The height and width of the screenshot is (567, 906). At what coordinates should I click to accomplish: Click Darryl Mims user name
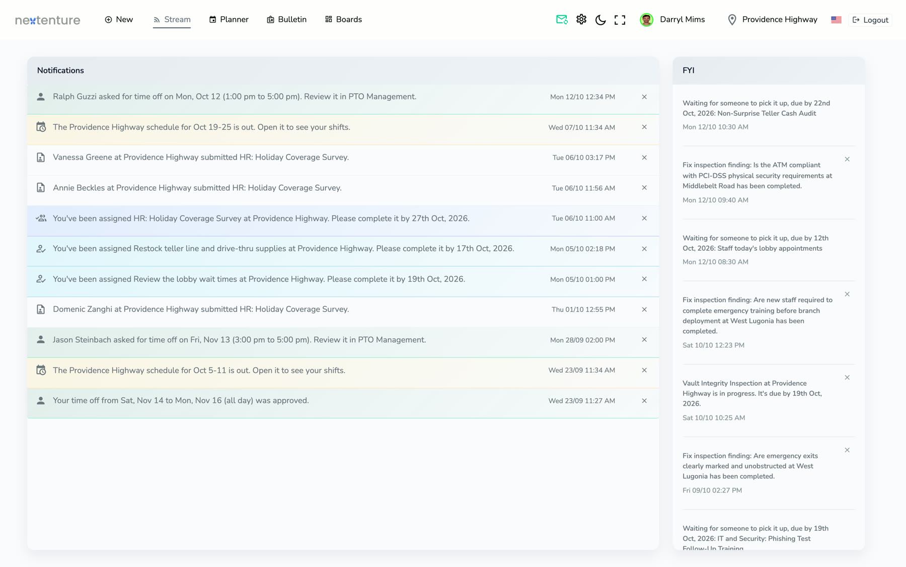(x=682, y=20)
